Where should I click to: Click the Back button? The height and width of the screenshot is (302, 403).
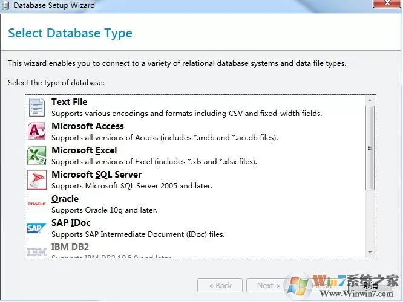pyautogui.click(x=220, y=285)
